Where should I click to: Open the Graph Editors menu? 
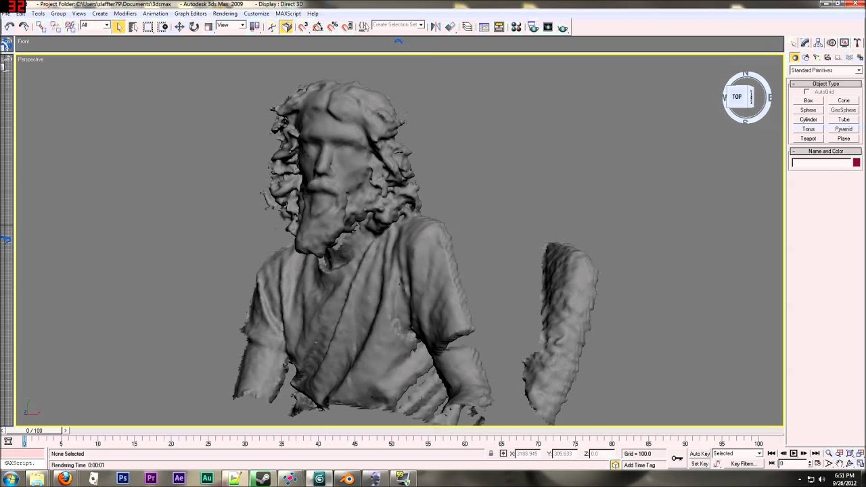(x=191, y=14)
